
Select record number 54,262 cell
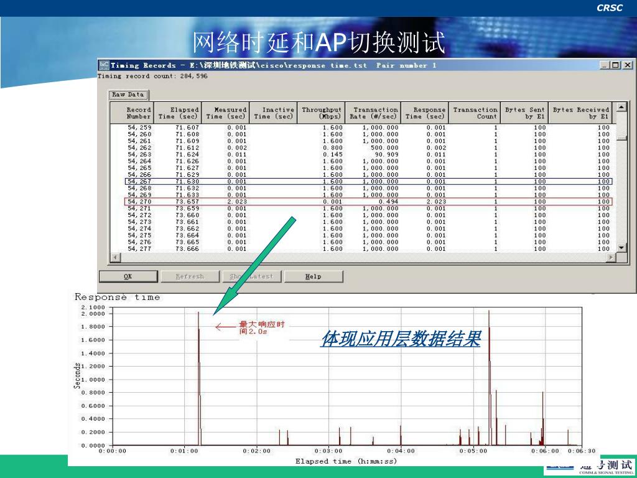coord(139,148)
